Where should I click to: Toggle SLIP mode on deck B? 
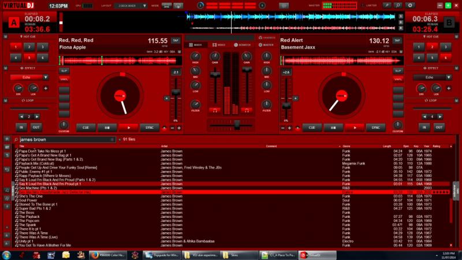(x=398, y=71)
